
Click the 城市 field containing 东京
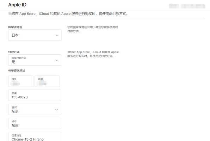click(x=35, y=123)
